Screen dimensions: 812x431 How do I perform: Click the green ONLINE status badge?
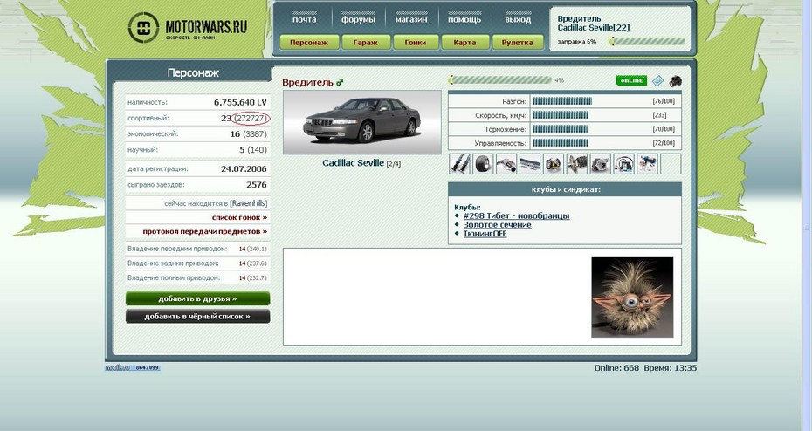[x=631, y=81]
